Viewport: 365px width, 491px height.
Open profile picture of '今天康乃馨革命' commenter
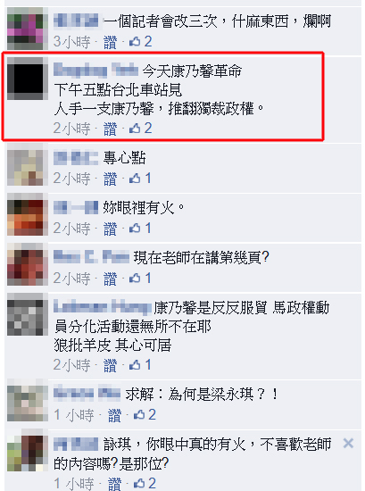28,79
